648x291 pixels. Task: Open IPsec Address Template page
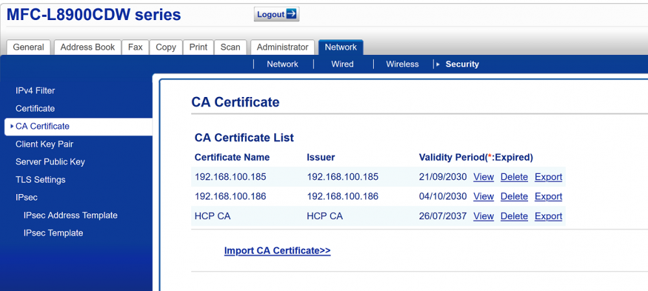pyautogui.click(x=71, y=215)
